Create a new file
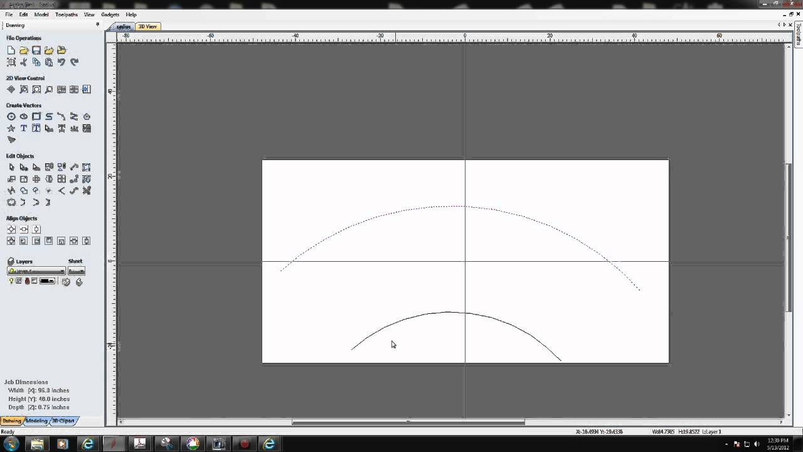Screen dimensions: 803x452 pyautogui.click(x=11, y=50)
